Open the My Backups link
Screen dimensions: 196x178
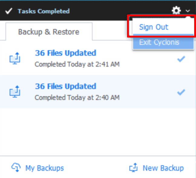tap(44, 168)
